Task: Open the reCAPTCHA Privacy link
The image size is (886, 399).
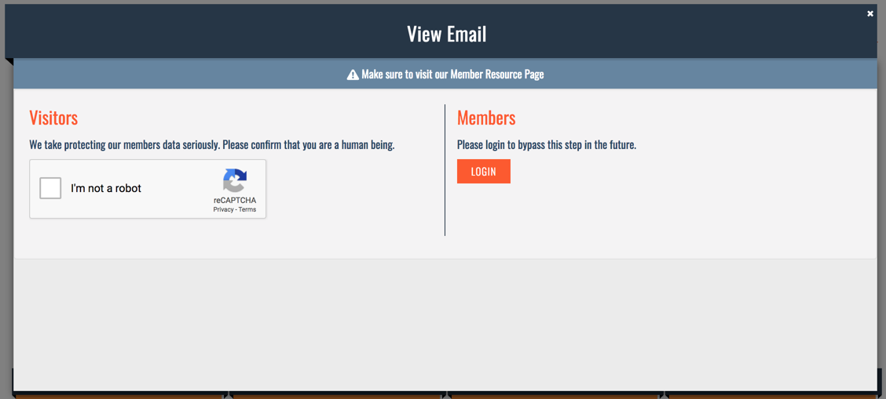Action: click(223, 209)
